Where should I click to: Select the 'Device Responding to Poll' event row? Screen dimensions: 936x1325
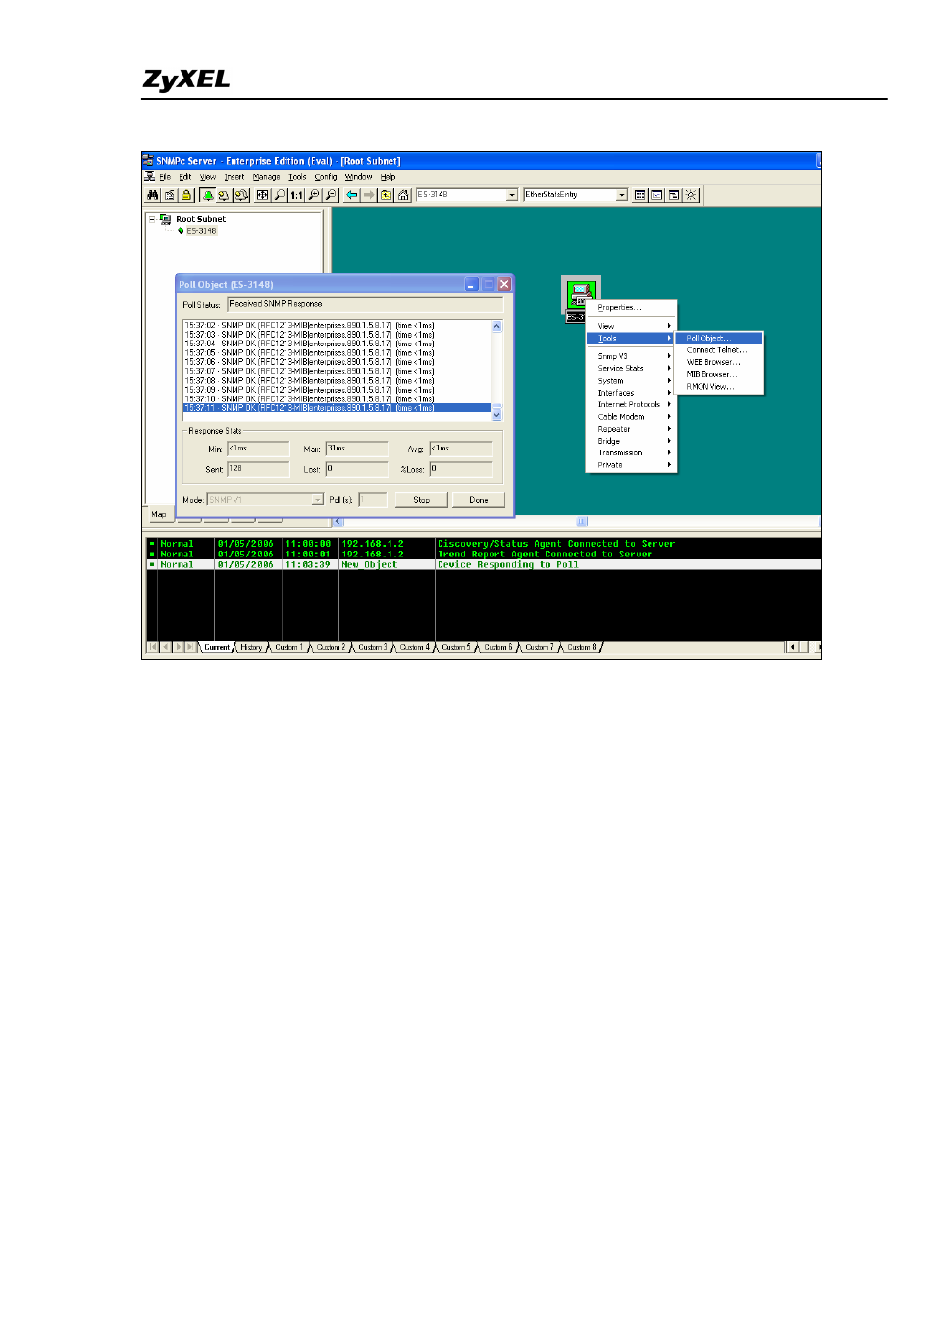[485, 565]
